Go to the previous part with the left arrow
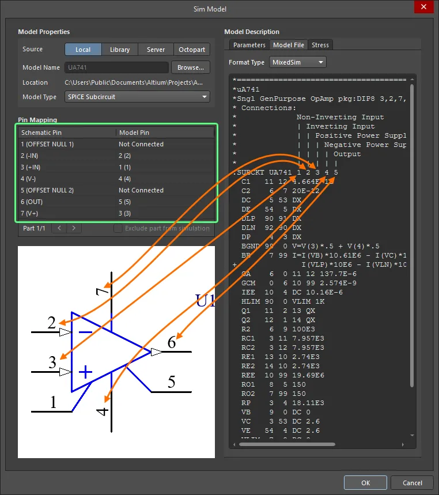The height and width of the screenshot is (495, 439). click(x=59, y=228)
